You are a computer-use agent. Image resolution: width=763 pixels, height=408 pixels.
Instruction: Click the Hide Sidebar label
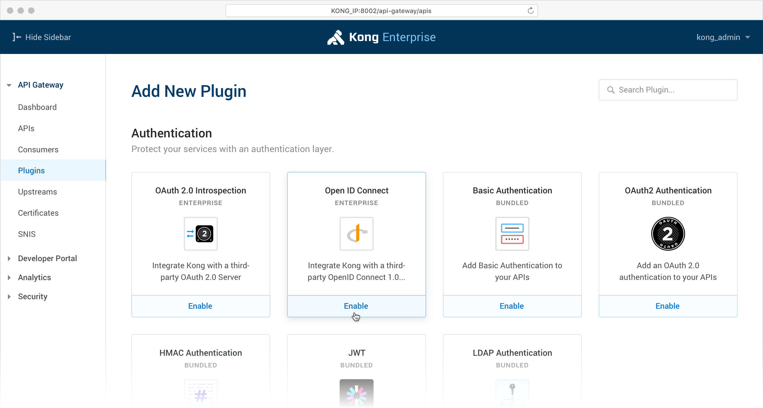tap(48, 37)
